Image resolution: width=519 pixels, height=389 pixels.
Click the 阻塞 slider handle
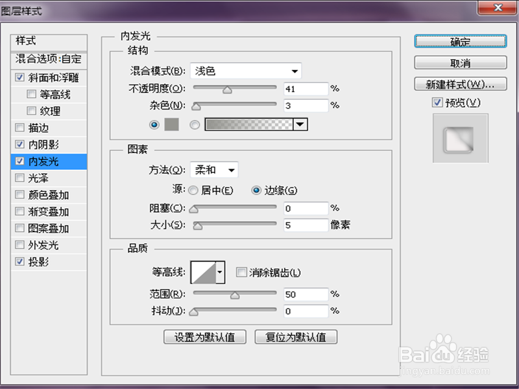pyautogui.click(x=193, y=209)
